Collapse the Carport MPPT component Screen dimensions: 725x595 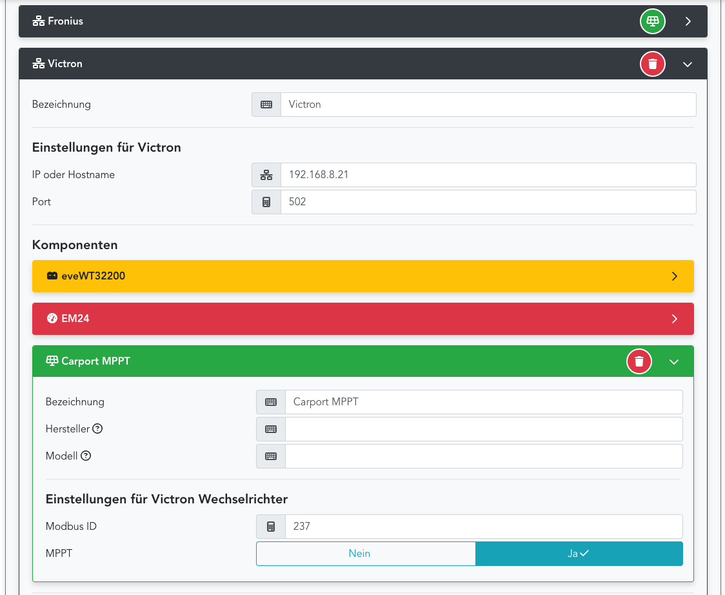click(674, 362)
